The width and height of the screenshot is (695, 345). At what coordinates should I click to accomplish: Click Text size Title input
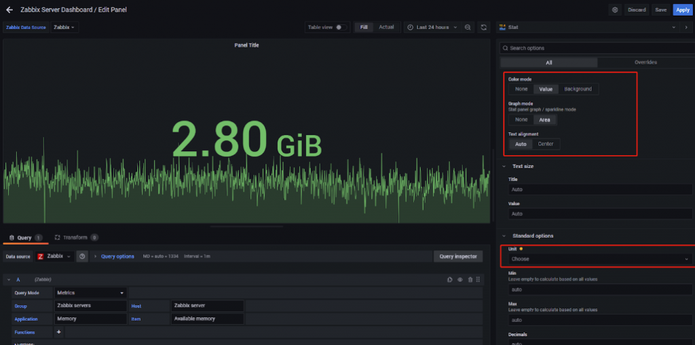(x=600, y=190)
